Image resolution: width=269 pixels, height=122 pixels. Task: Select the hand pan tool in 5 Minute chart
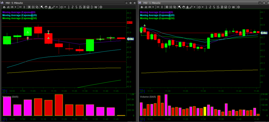pos(46,7)
